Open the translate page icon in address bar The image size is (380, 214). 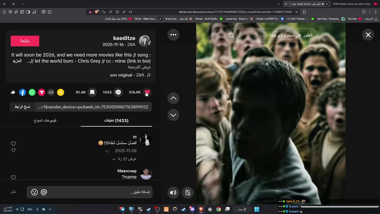point(124,12)
